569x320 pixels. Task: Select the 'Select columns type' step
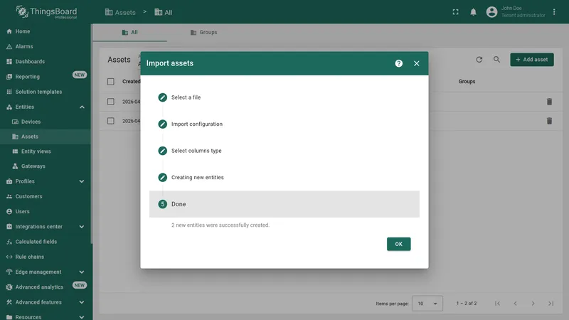pos(284,151)
